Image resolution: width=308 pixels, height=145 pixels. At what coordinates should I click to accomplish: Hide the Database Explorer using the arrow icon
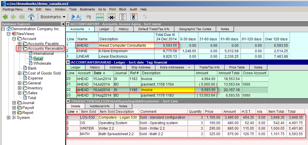63,24
